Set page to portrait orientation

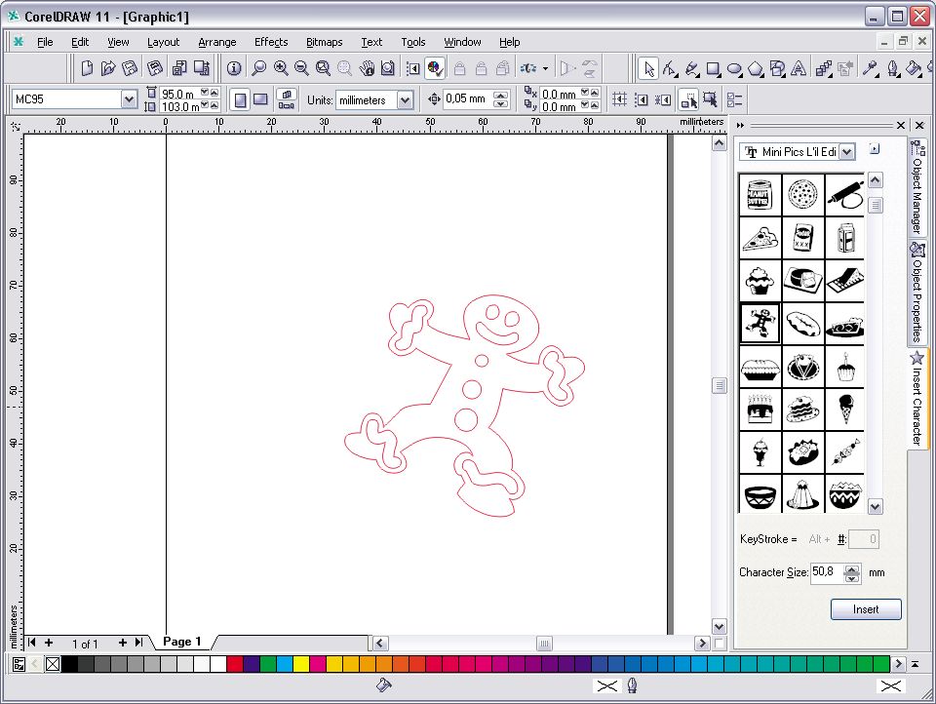[240, 100]
